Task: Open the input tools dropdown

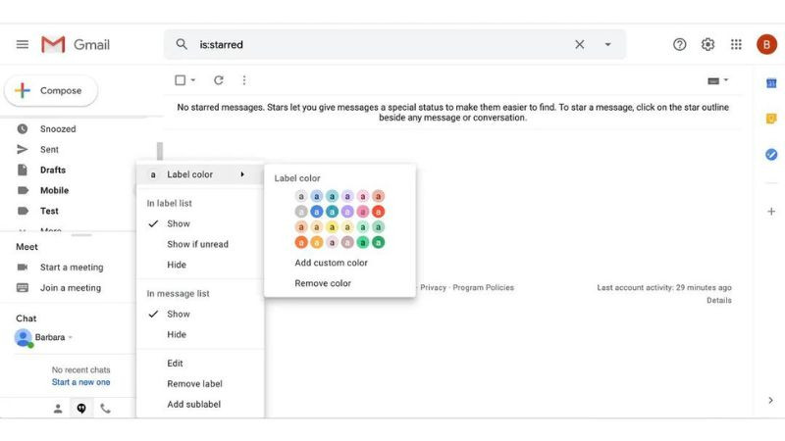Action: 717,80
